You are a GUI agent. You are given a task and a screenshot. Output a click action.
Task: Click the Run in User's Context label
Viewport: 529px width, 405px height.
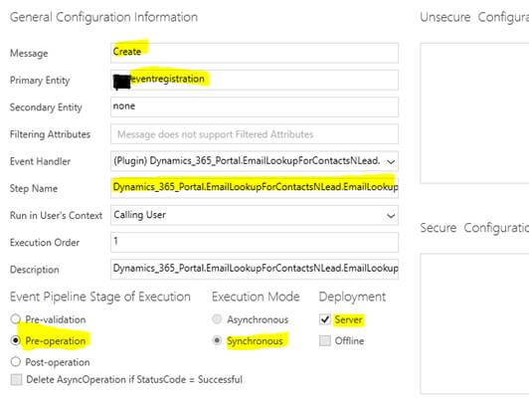(56, 215)
